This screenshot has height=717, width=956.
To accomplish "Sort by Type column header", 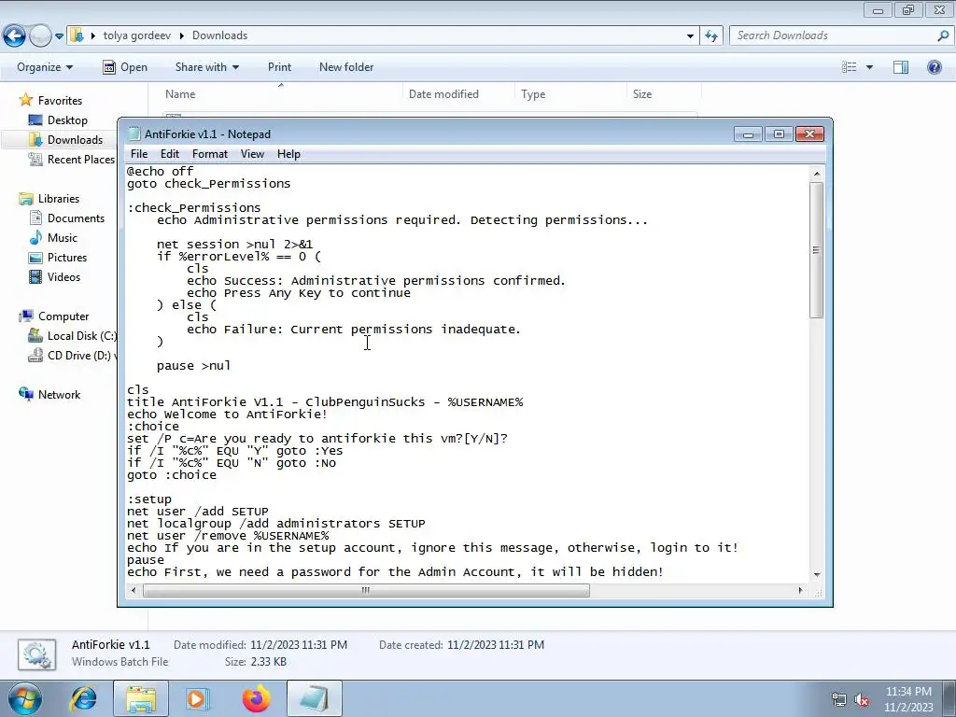I will [533, 94].
